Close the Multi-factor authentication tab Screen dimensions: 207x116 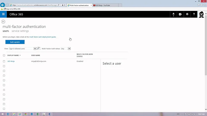click(91, 5)
